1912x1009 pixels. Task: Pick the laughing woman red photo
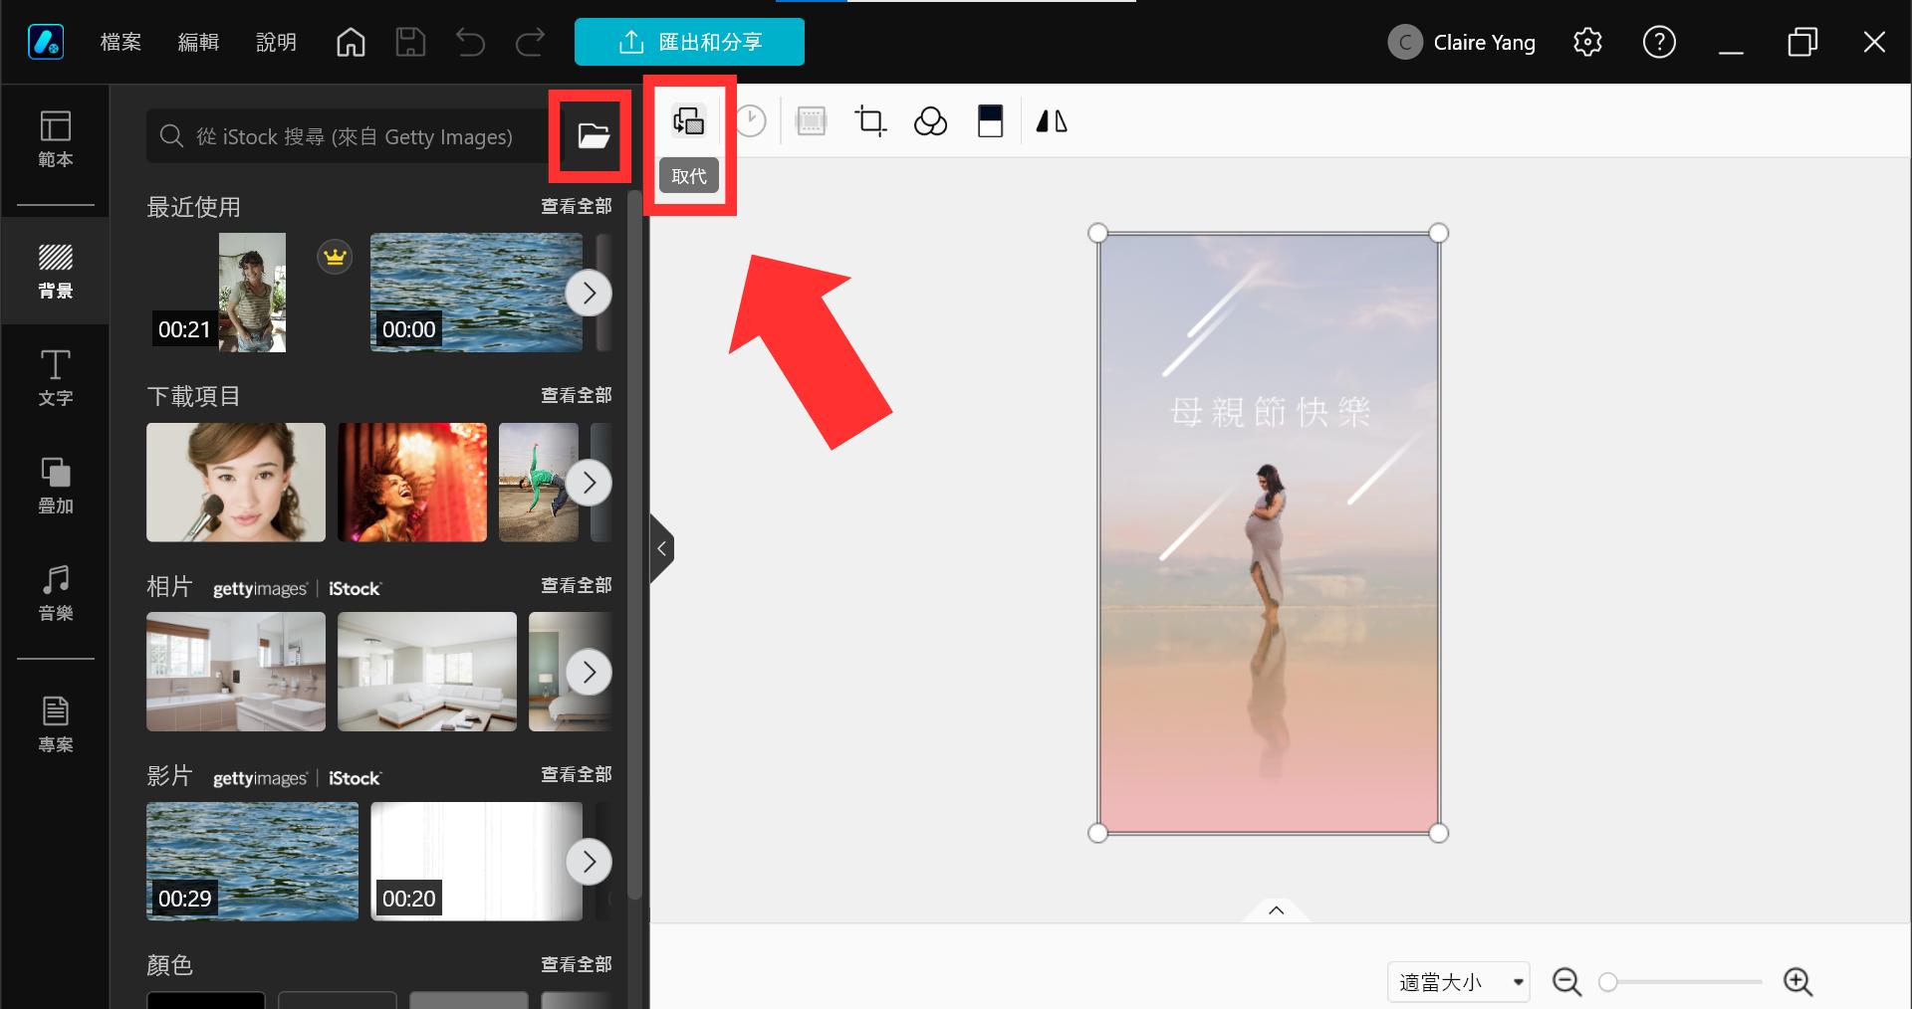pos(412,483)
